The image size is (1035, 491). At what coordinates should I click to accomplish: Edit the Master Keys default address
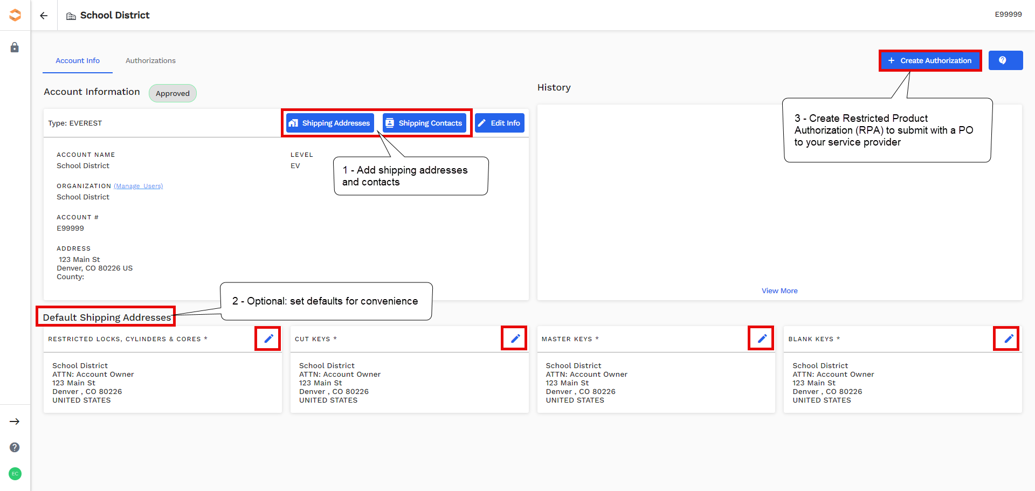point(762,338)
